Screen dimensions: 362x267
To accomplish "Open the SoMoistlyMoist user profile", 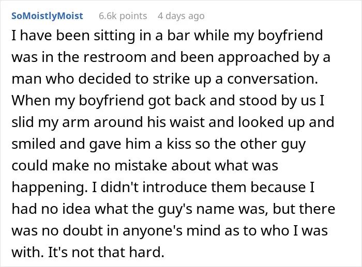I will click(x=47, y=16).
